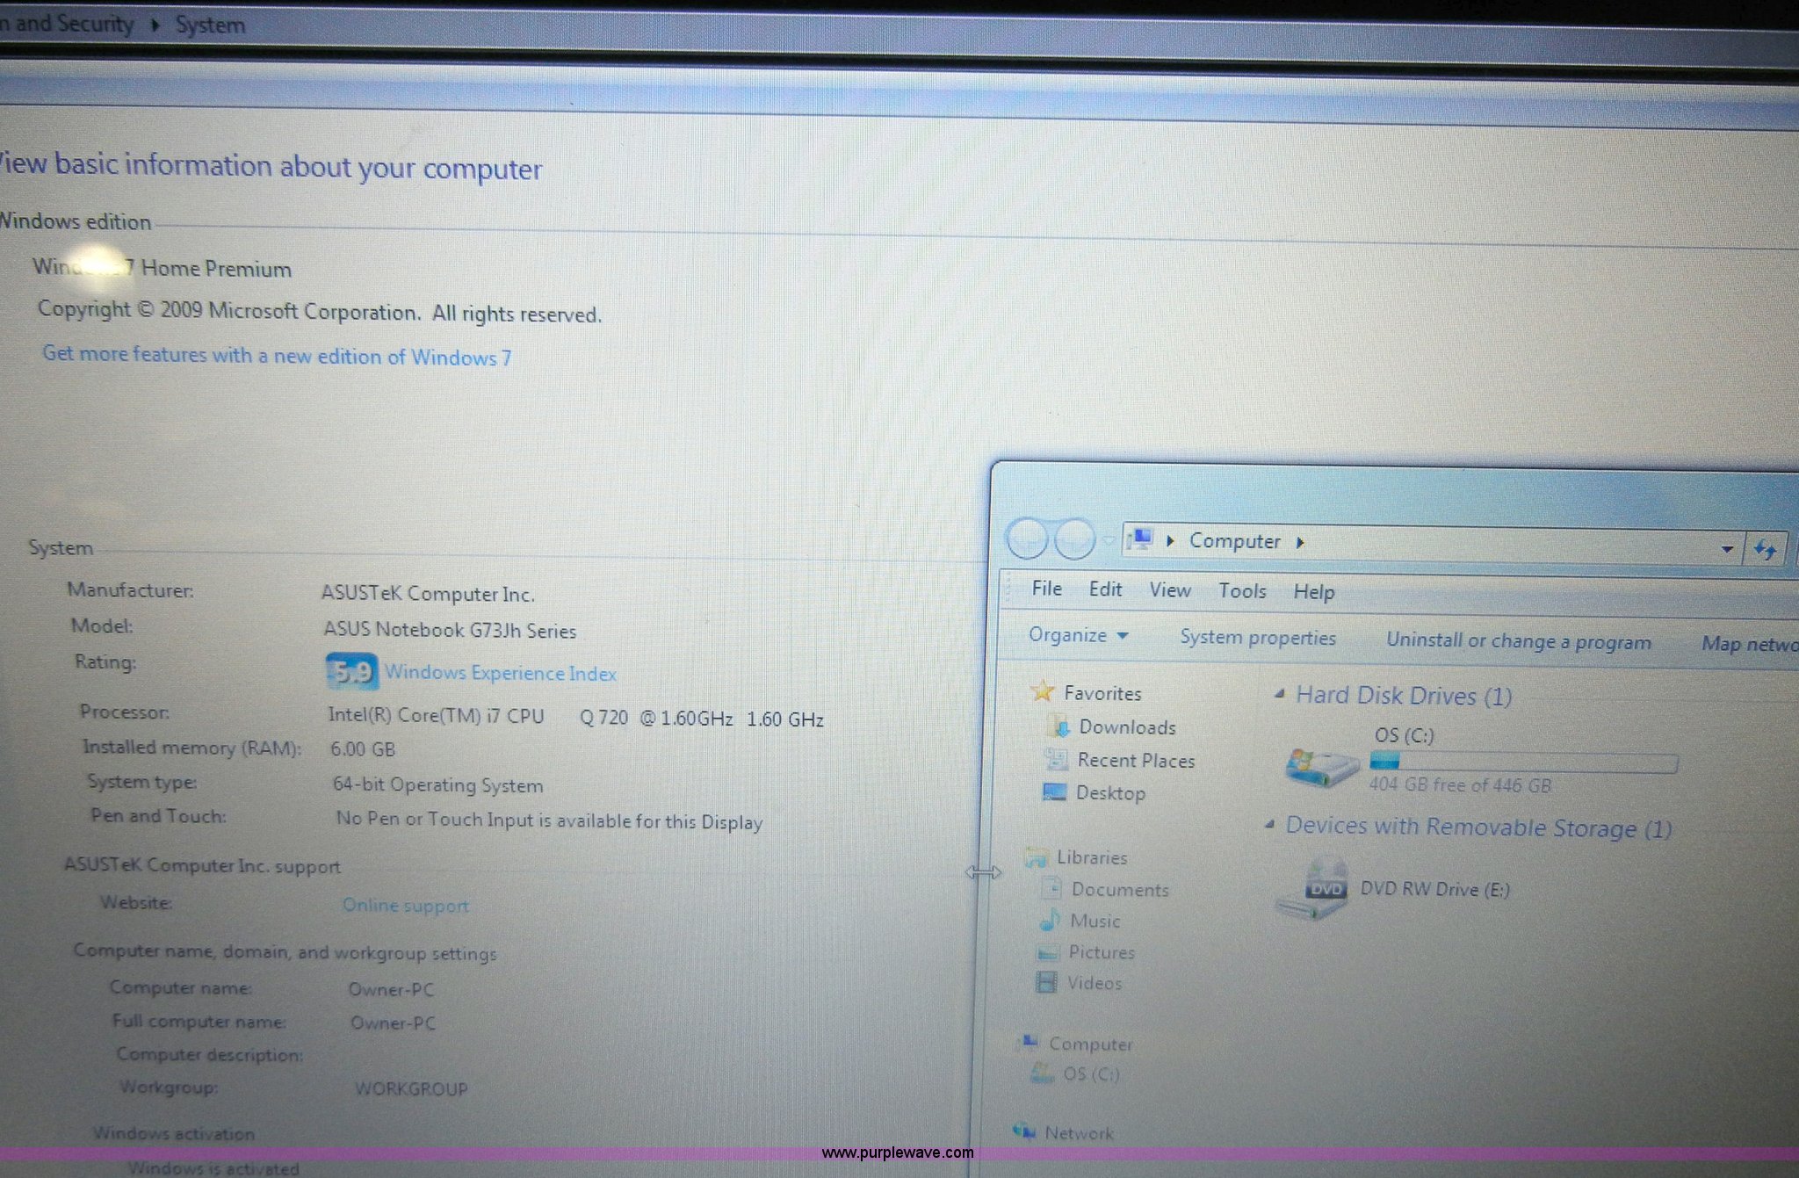Click the Windows Experience Index 5.9 badge
This screenshot has height=1178, width=1799.
[352, 672]
